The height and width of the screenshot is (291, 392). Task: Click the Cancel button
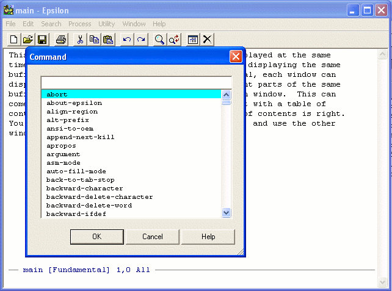[x=153, y=237]
